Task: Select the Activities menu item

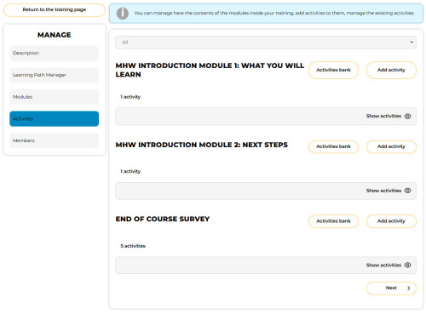Action: point(55,118)
